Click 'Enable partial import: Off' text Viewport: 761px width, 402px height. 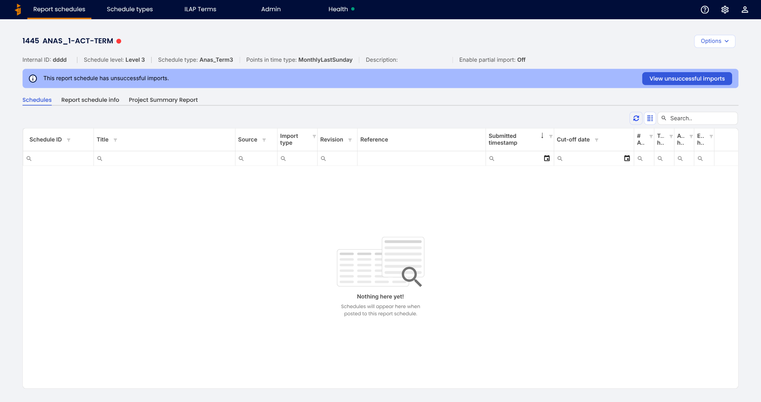pyautogui.click(x=492, y=60)
